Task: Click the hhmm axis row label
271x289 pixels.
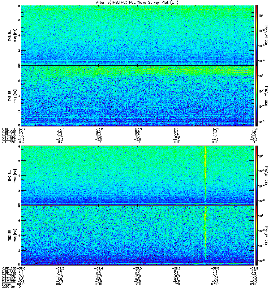Action: [x=6, y=284]
